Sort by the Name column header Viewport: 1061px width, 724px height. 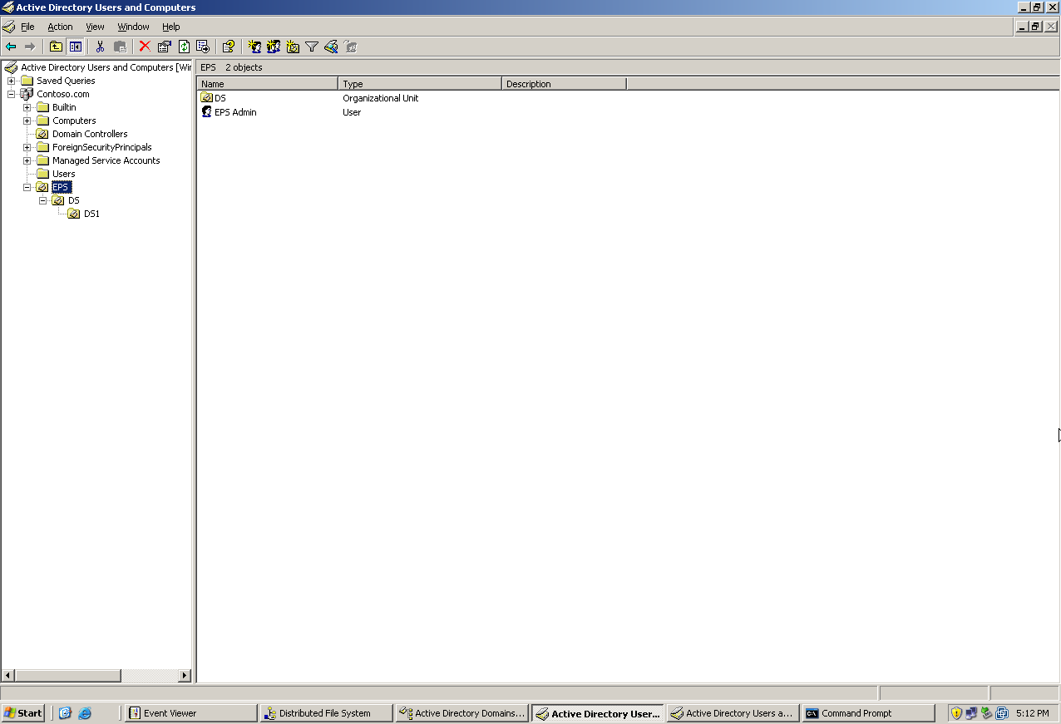click(268, 84)
